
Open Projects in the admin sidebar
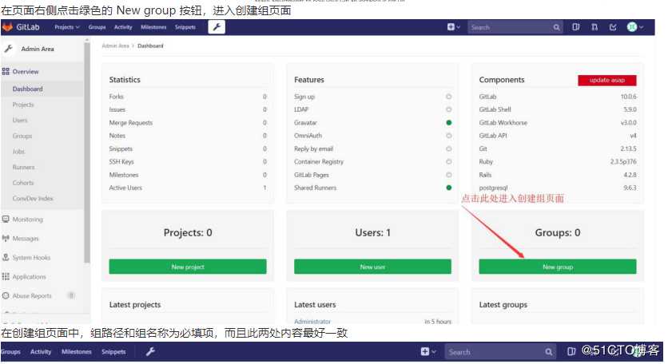[23, 105]
